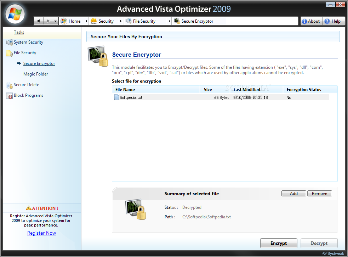348x257 pixels.
Task: Open the Help question mark icon
Action: pos(327,21)
